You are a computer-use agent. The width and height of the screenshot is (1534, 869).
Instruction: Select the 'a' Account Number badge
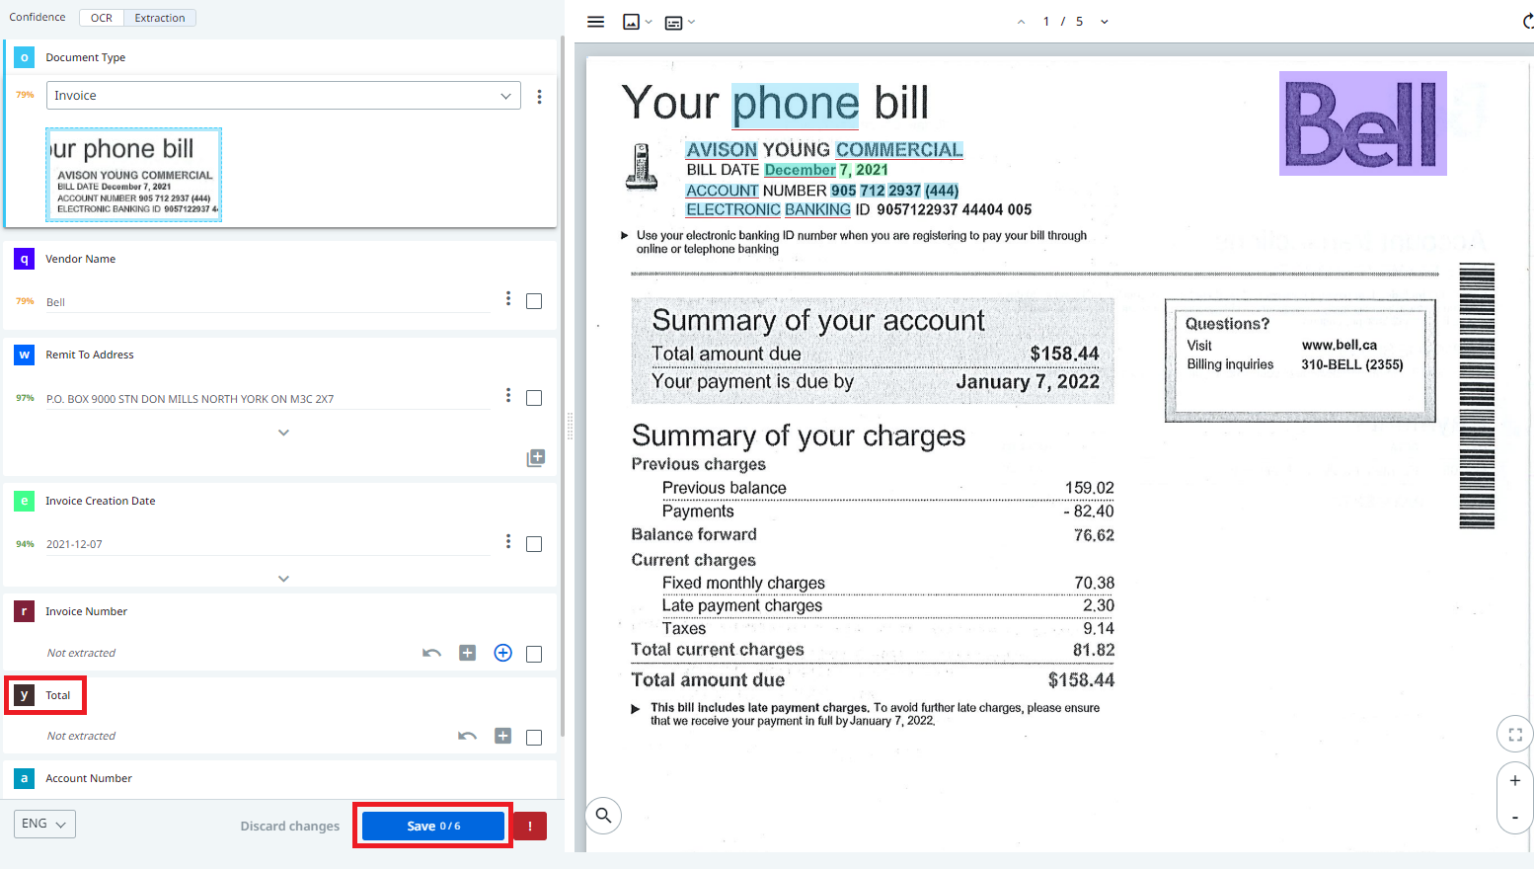25,778
